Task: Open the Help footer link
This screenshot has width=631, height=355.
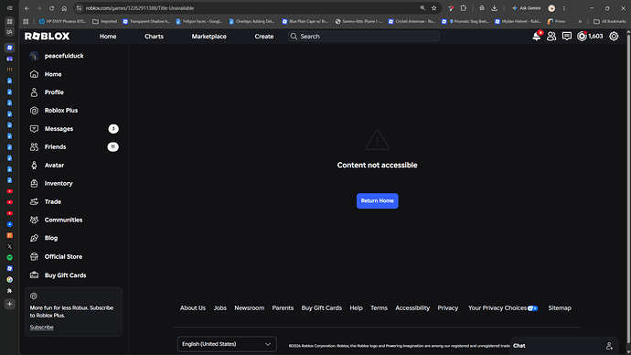Action: click(x=356, y=308)
